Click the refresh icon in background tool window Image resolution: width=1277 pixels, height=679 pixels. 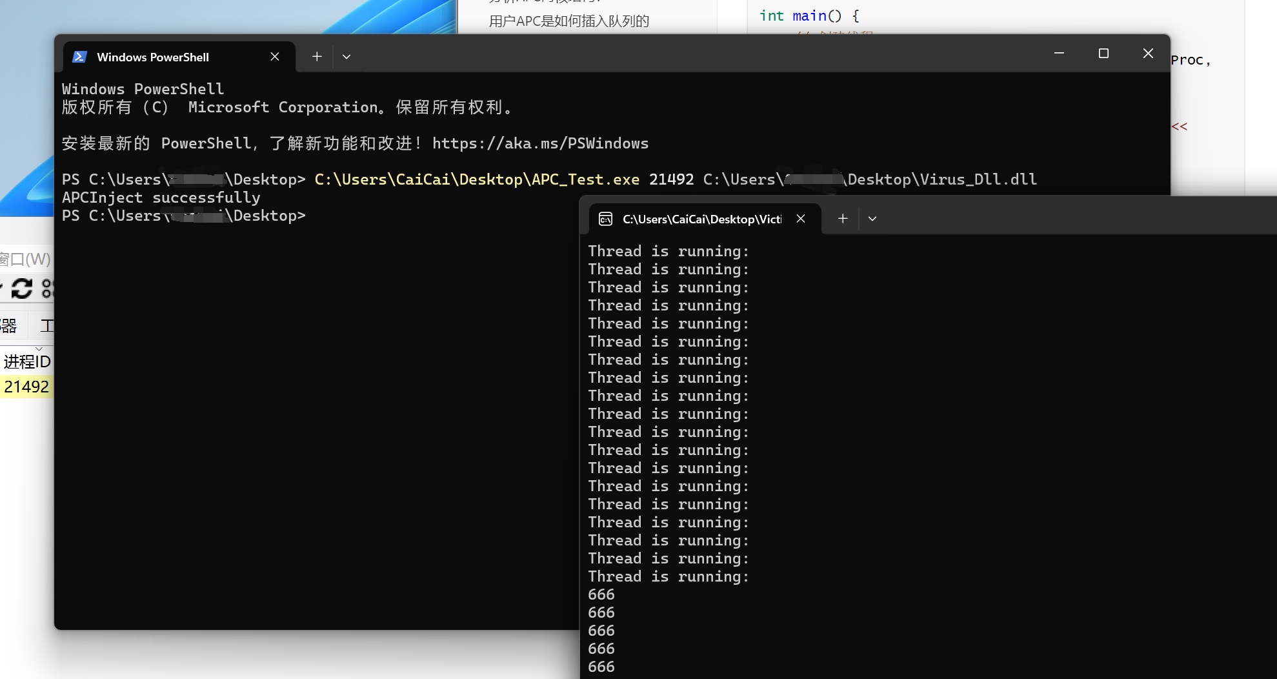(22, 289)
